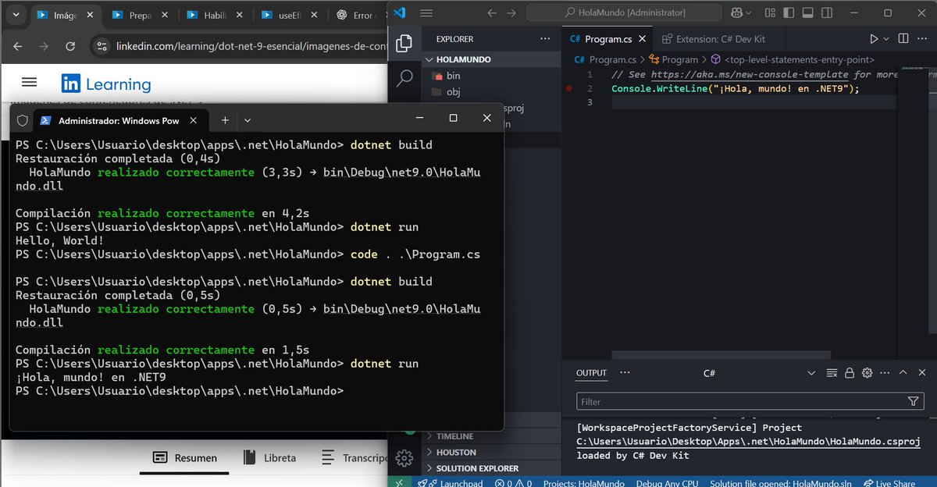The image size is (937, 487).
Task: Toggle output auto-scroll lock icon
Action: (850, 373)
